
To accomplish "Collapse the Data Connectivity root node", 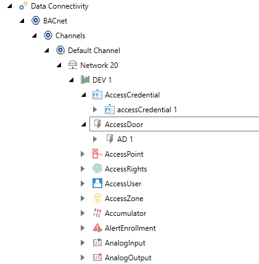I will tap(9, 6).
